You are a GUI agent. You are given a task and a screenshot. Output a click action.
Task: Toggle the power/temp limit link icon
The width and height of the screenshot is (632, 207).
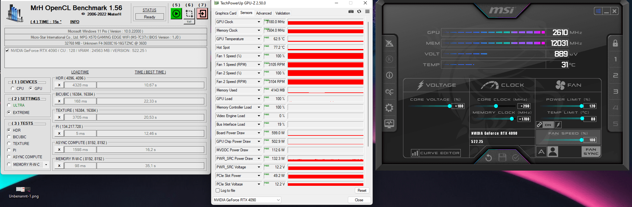coord(539,125)
